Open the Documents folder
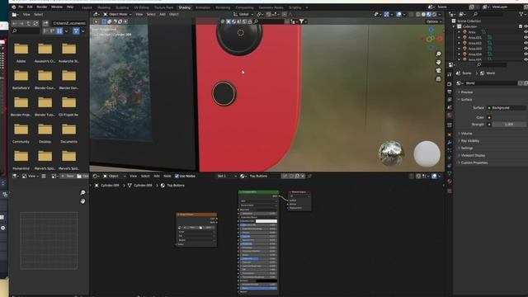This screenshot has width=528, height=297. click(68, 133)
